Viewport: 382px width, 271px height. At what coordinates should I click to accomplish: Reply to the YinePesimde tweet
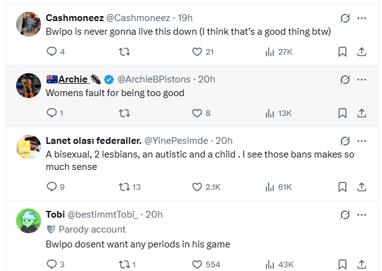[52, 186]
